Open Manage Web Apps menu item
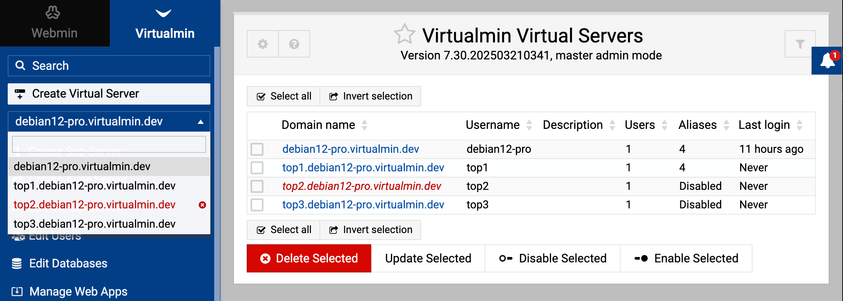 78,291
